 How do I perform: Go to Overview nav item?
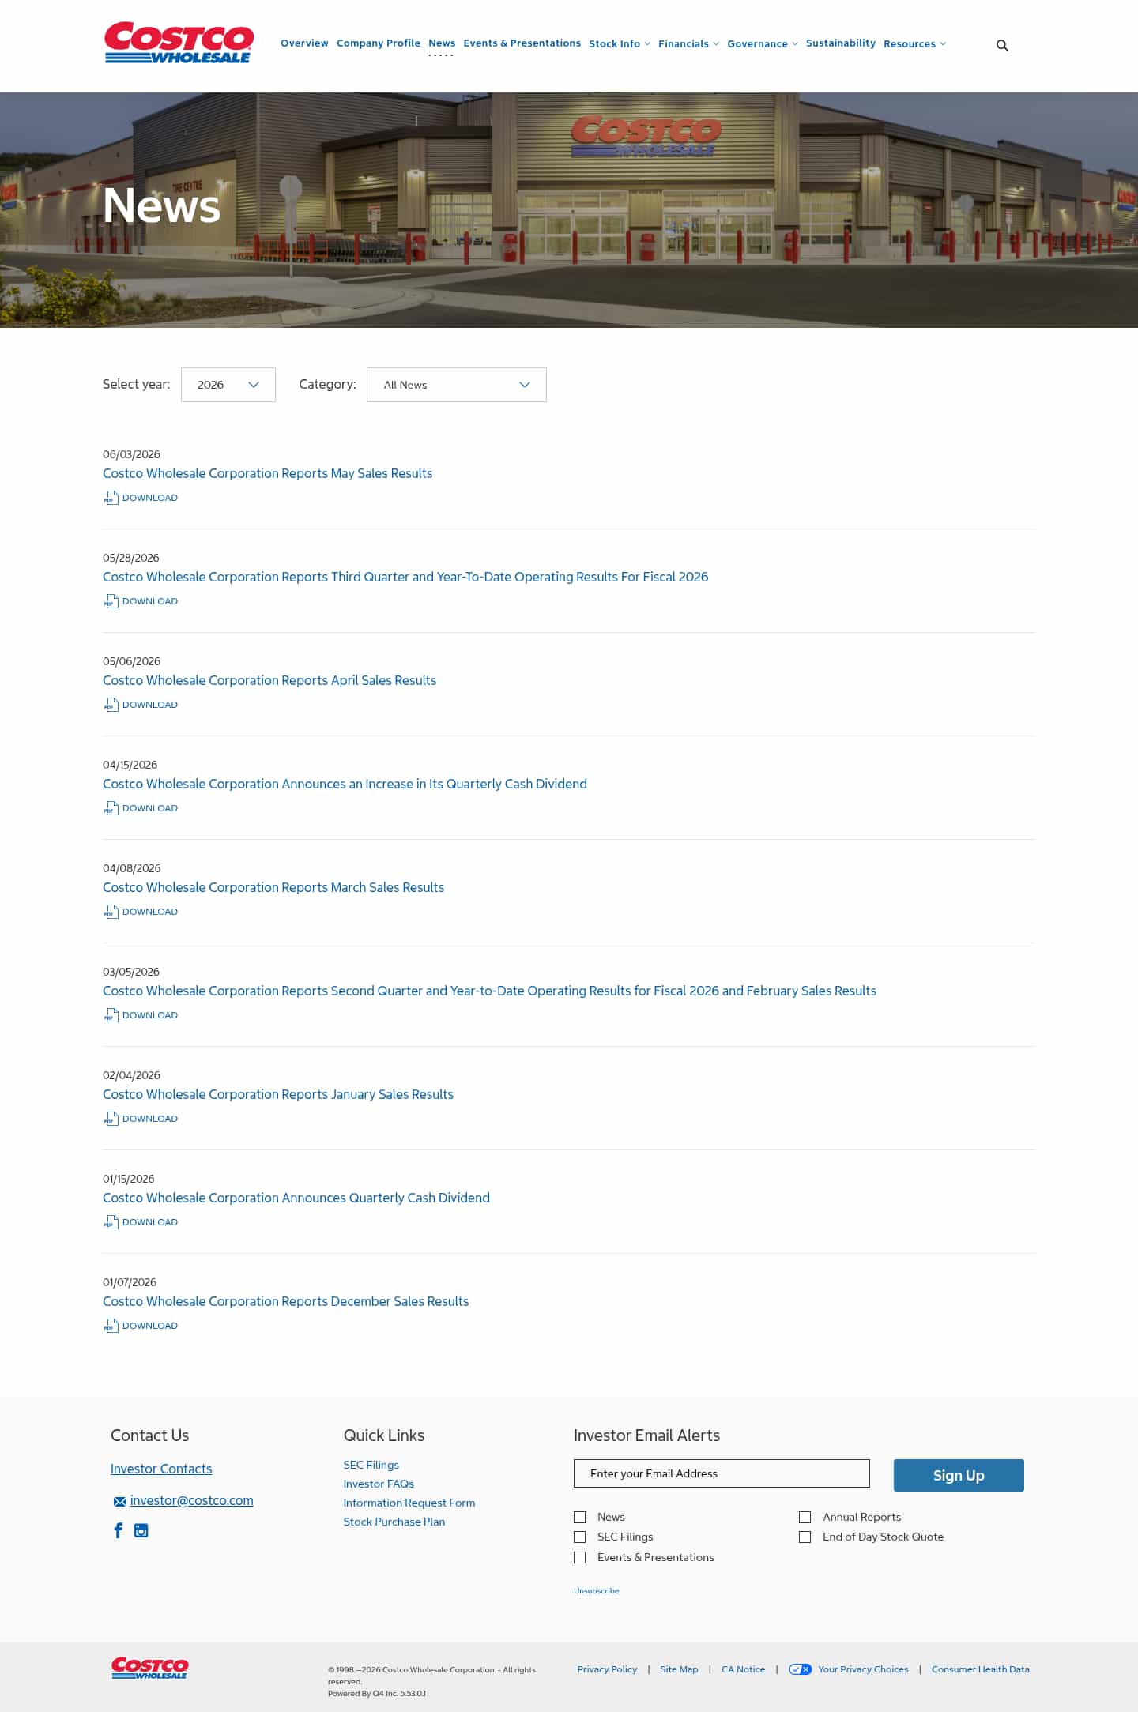pos(304,43)
